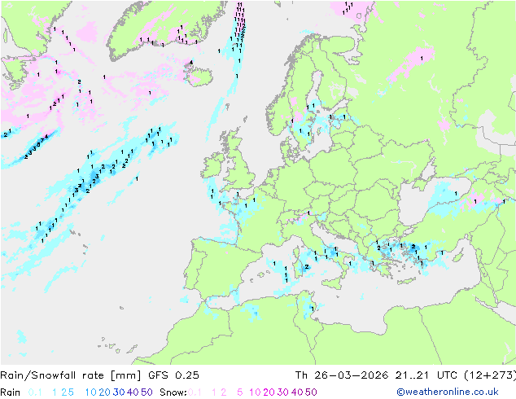This screenshot has width=516, height=399.
Task: Click the '21..21 UTC' time text
Action: click(426, 375)
